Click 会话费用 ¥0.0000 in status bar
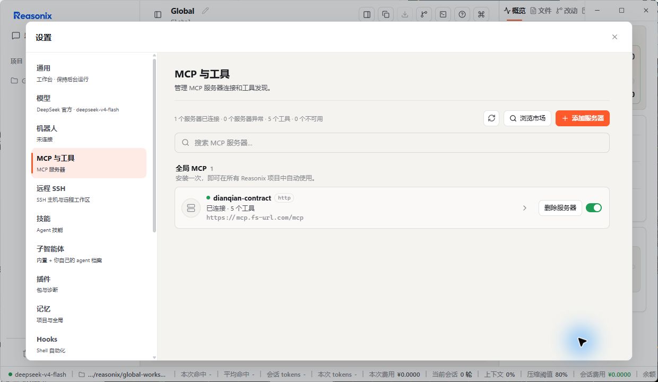Viewport: 658px width, 382px height. (605, 374)
